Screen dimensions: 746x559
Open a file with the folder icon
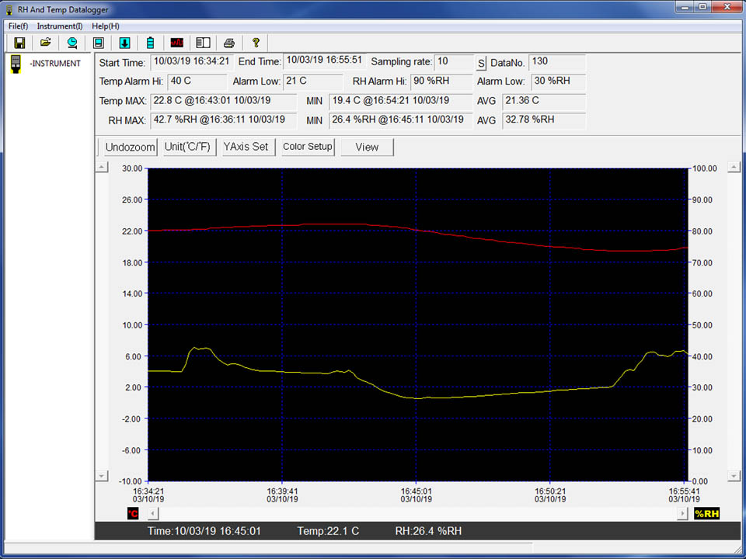tap(46, 43)
